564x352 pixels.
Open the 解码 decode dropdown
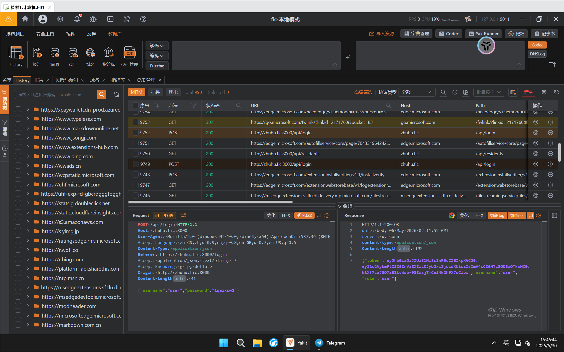click(157, 46)
